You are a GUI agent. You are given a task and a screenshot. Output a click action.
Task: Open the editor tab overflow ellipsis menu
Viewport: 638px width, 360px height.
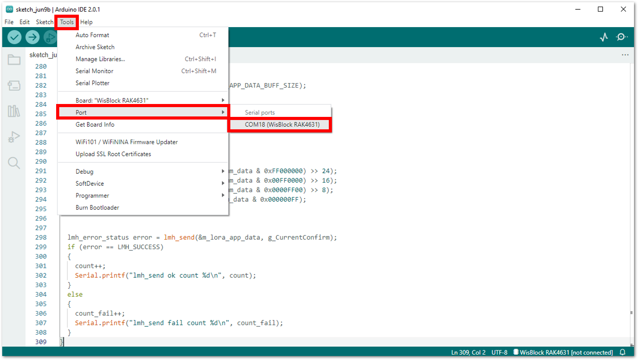(x=625, y=55)
